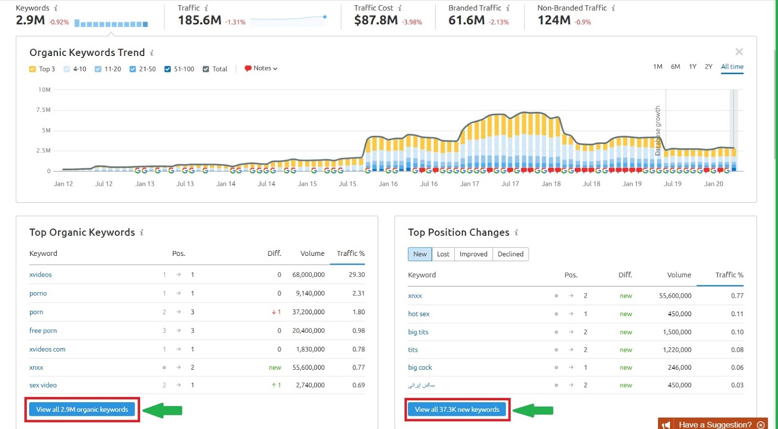This screenshot has width=778, height=429.
Task: Switch to the Declined position changes tab
Action: point(511,254)
